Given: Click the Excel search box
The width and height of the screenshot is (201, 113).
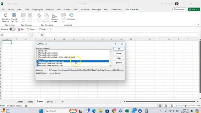Looking at the screenshot, I should (x=101, y=3).
